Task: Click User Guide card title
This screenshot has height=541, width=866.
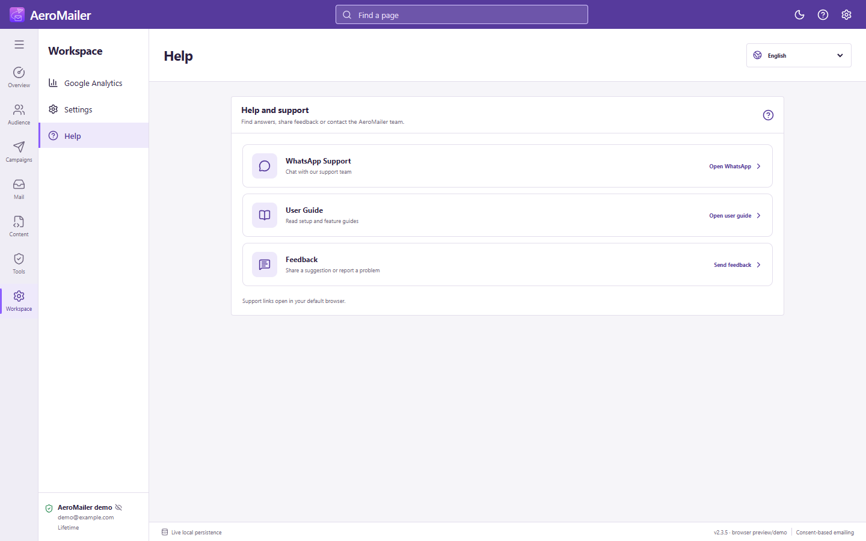Action: pos(304,210)
